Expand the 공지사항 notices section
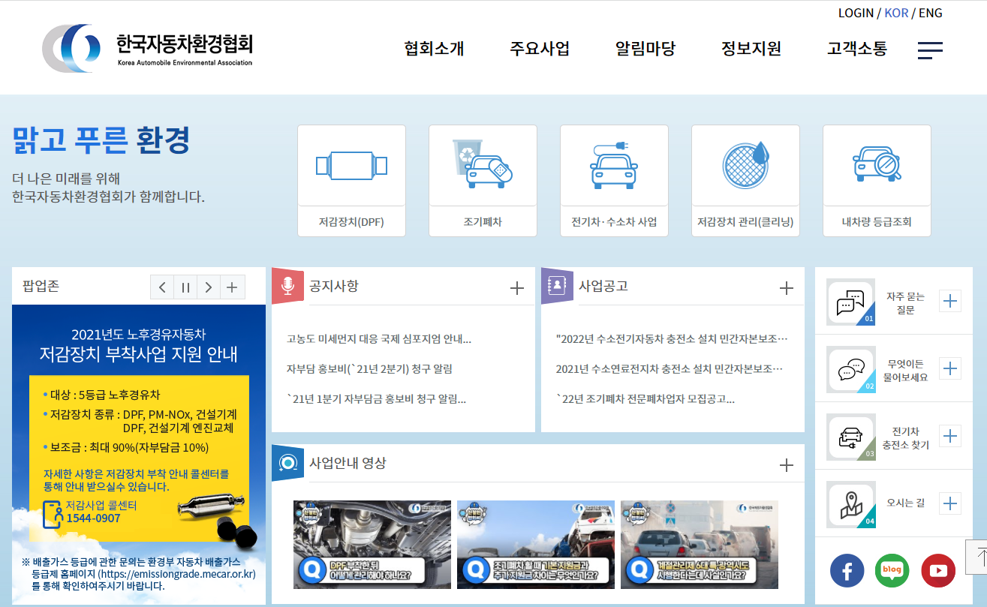The width and height of the screenshot is (987, 607). [516, 288]
